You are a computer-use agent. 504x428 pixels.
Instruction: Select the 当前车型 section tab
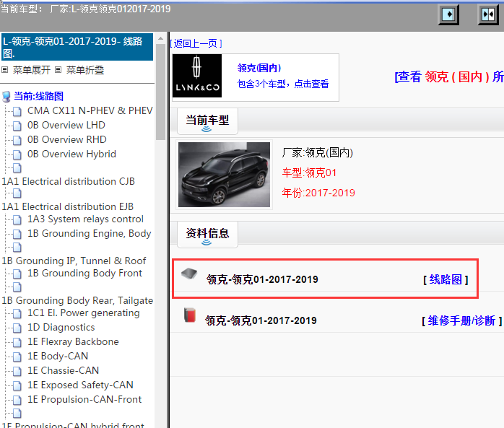[207, 121]
